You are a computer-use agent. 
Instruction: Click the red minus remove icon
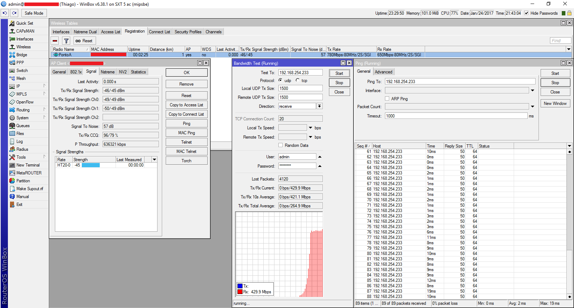tap(55, 41)
